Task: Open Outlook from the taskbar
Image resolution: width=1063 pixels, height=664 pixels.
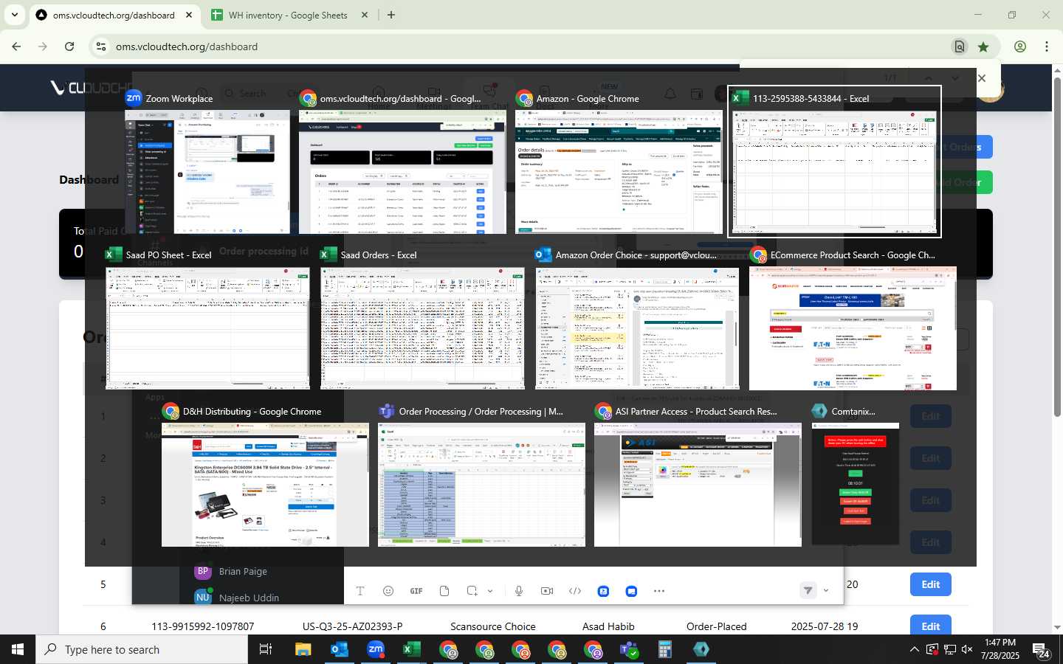Action: click(340, 649)
